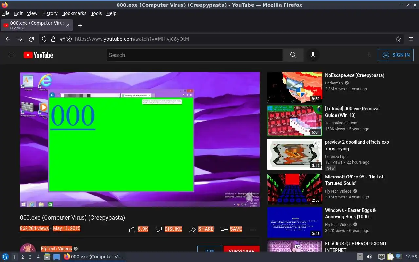Click the May 11, 2015 date
Image resolution: width=419 pixels, height=262 pixels.
point(67,228)
